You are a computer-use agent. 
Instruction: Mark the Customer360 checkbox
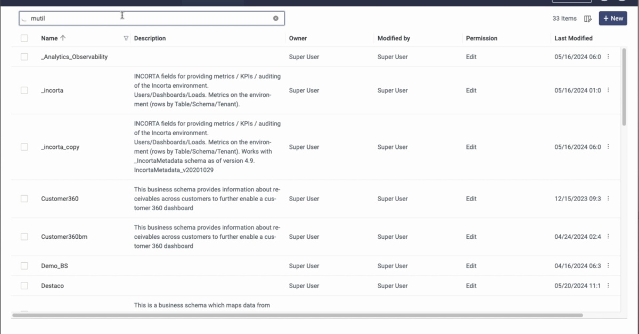24,198
